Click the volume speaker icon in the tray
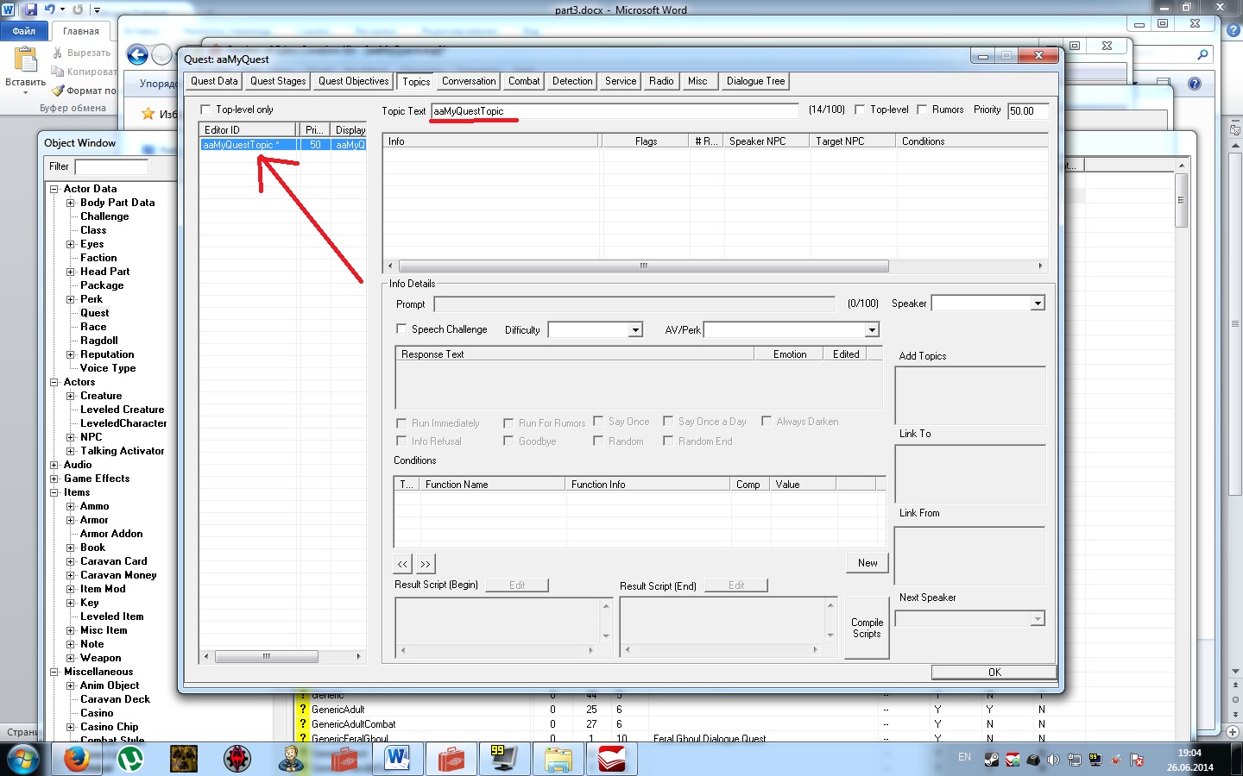 point(1053,760)
